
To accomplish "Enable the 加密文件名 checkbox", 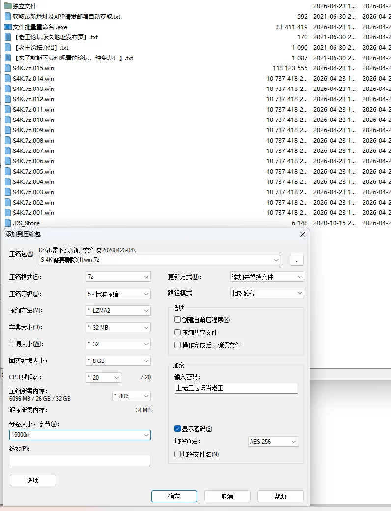I will coord(177,454).
